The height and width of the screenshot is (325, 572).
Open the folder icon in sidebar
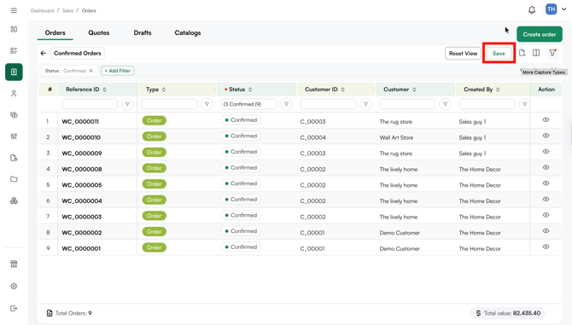(x=14, y=179)
